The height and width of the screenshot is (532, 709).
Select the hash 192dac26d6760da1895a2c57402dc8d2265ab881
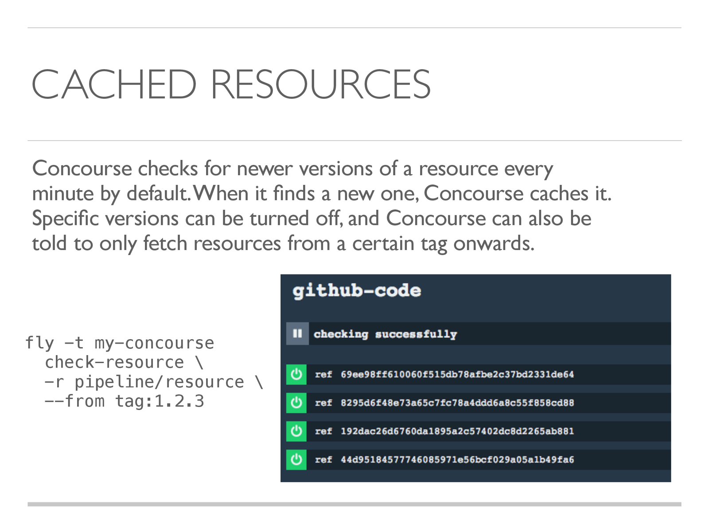coord(457,431)
